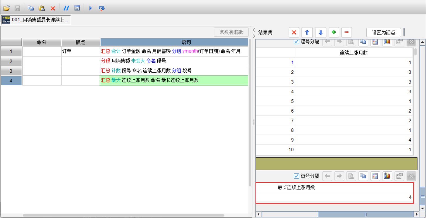Run script with the blue play icon

click(90, 8)
